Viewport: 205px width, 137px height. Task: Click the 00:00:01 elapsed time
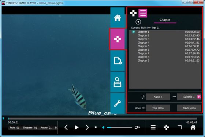click(x=13, y=122)
